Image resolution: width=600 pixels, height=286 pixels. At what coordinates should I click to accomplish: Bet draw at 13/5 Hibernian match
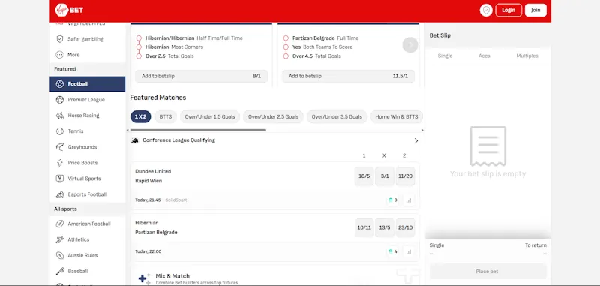[x=385, y=227]
